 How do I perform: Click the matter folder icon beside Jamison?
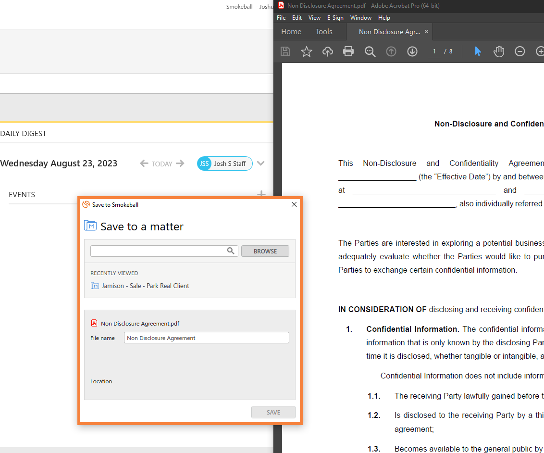click(95, 286)
